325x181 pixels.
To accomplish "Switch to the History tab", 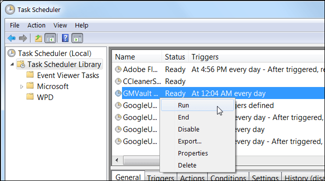I will point(303,177).
